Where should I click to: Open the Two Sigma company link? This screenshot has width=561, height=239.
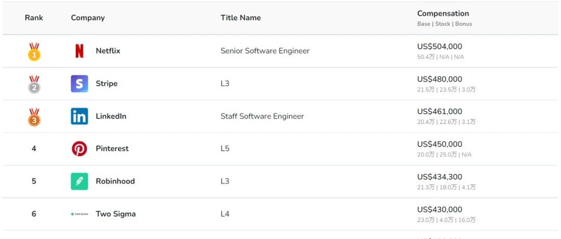(115, 214)
